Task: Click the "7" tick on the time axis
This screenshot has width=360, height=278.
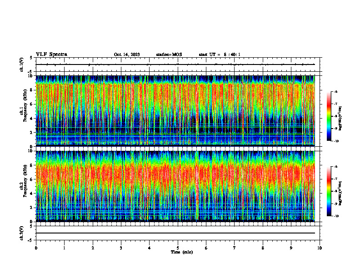Action: coord(235,248)
